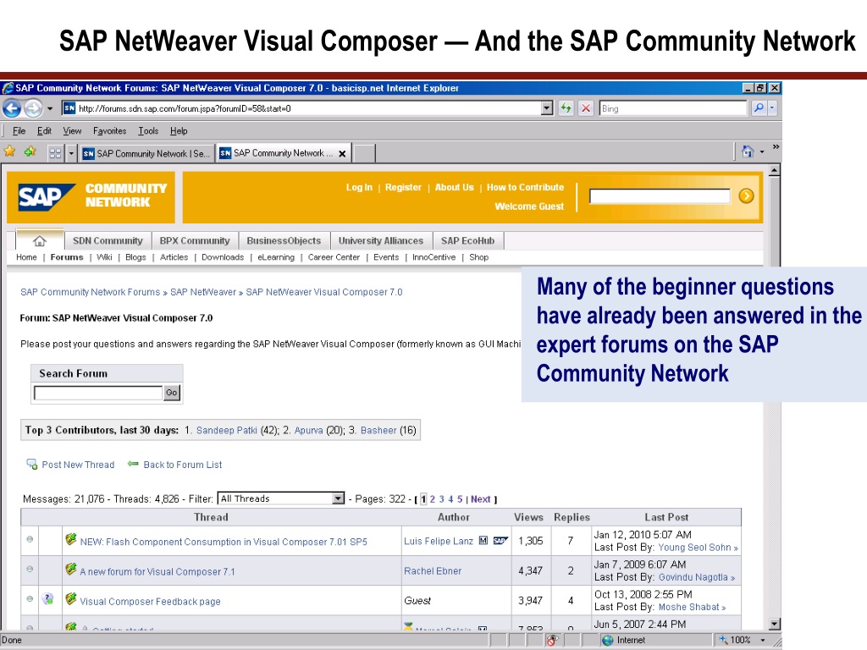Open the All Threads filter dropdown

tap(281, 499)
